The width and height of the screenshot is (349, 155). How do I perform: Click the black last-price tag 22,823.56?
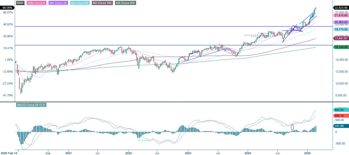point(340,8)
